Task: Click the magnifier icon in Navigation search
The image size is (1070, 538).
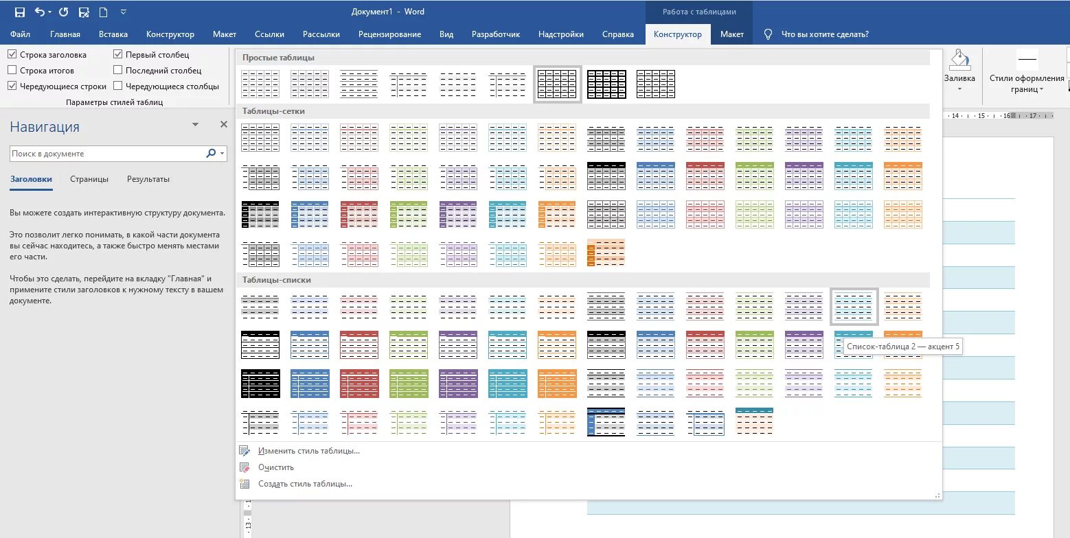Action: click(211, 154)
